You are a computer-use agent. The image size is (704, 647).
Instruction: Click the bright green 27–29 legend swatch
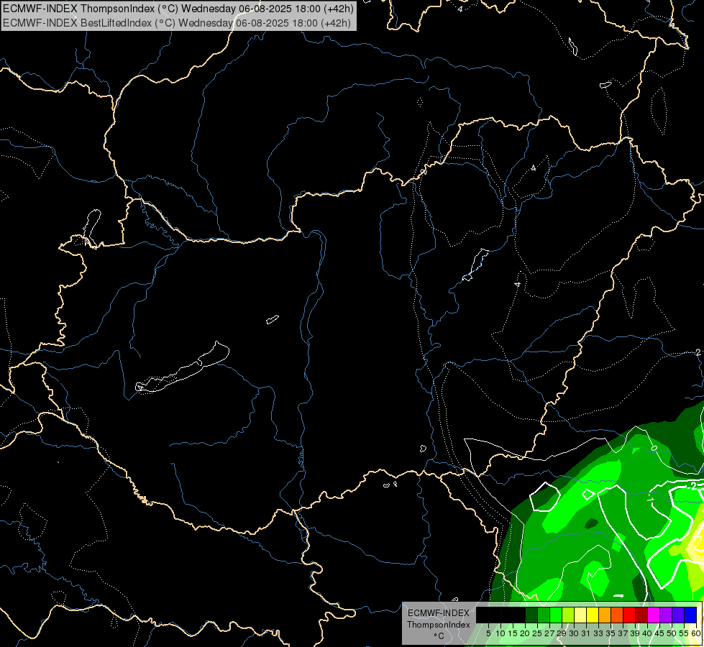coord(556,615)
